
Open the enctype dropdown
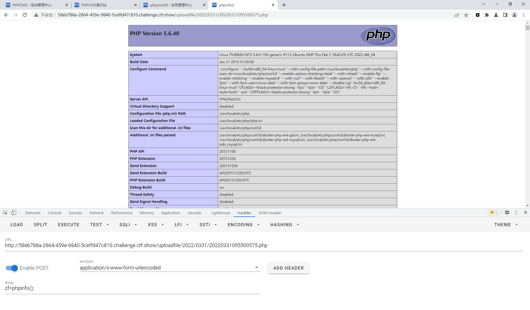click(256, 267)
